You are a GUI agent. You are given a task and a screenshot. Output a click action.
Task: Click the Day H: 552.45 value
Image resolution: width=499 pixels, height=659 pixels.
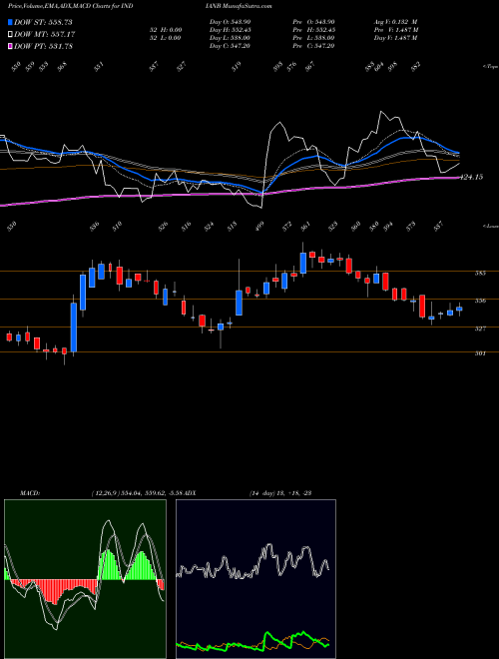[230, 30]
